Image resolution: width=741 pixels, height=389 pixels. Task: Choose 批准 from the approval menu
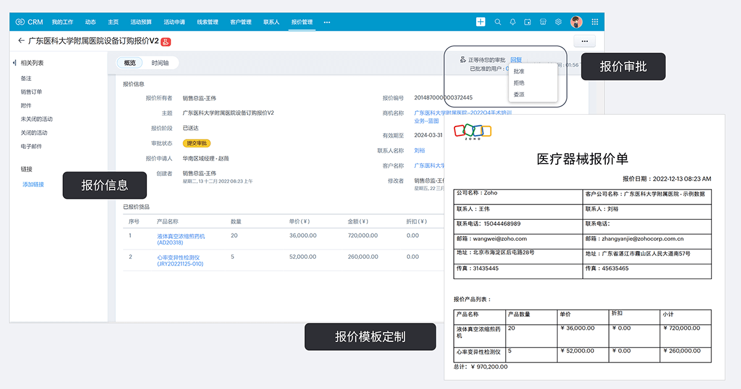click(x=519, y=72)
